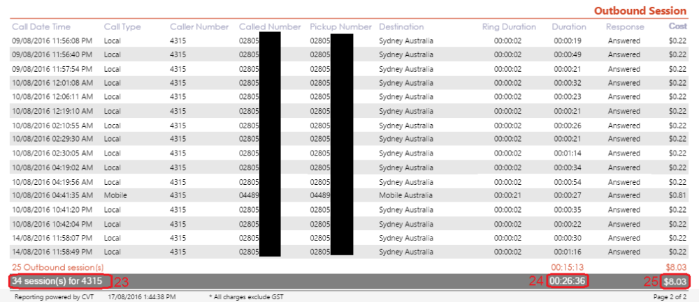The height and width of the screenshot is (302, 699).
Task: Select the 10/08/2016 02:30:05 AM timestamp
Action: tap(52, 153)
